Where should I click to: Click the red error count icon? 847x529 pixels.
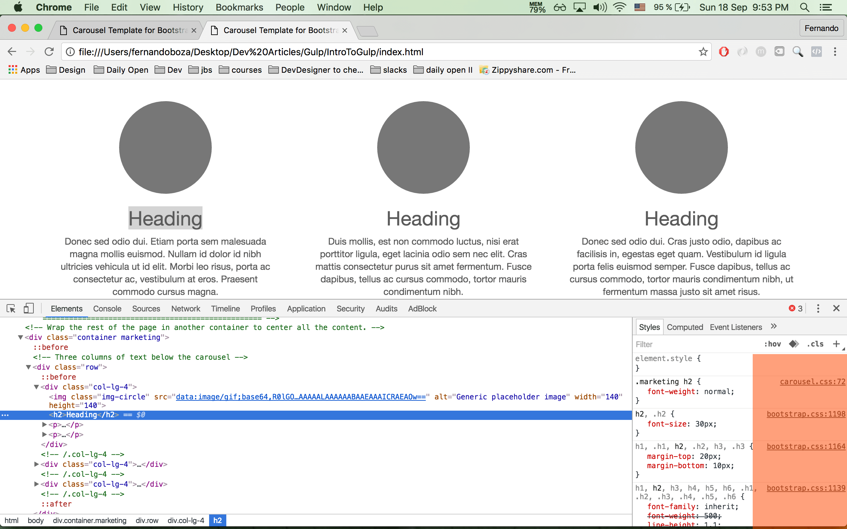pyautogui.click(x=792, y=308)
